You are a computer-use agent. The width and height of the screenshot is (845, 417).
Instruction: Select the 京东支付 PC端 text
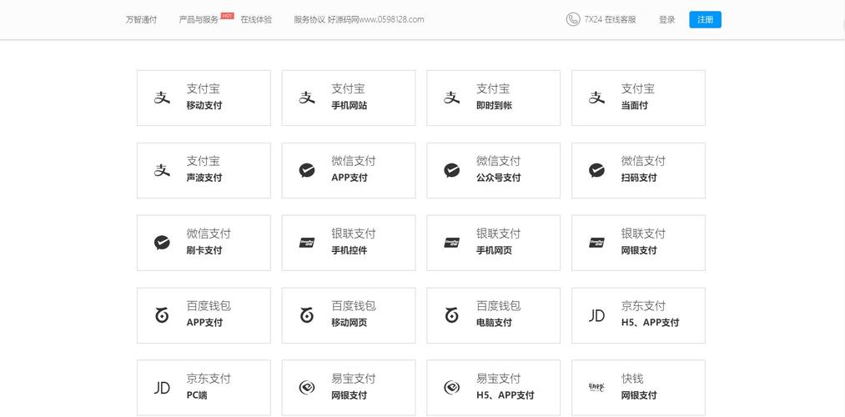[209, 387]
